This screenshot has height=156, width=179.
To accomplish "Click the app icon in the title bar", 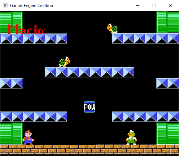I will coord(6,5).
